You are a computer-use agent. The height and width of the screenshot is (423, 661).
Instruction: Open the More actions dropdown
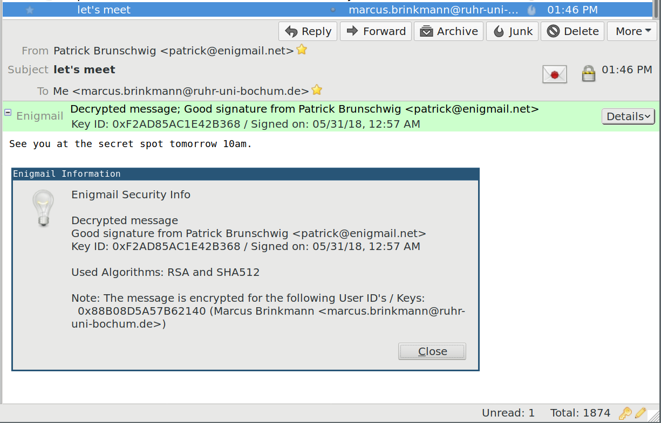pos(633,31)
